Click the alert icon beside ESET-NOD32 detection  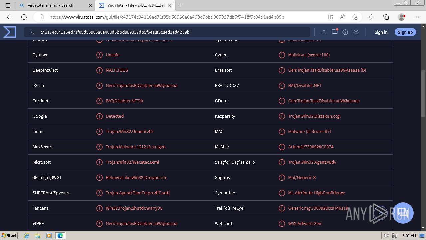click(282, 86)
